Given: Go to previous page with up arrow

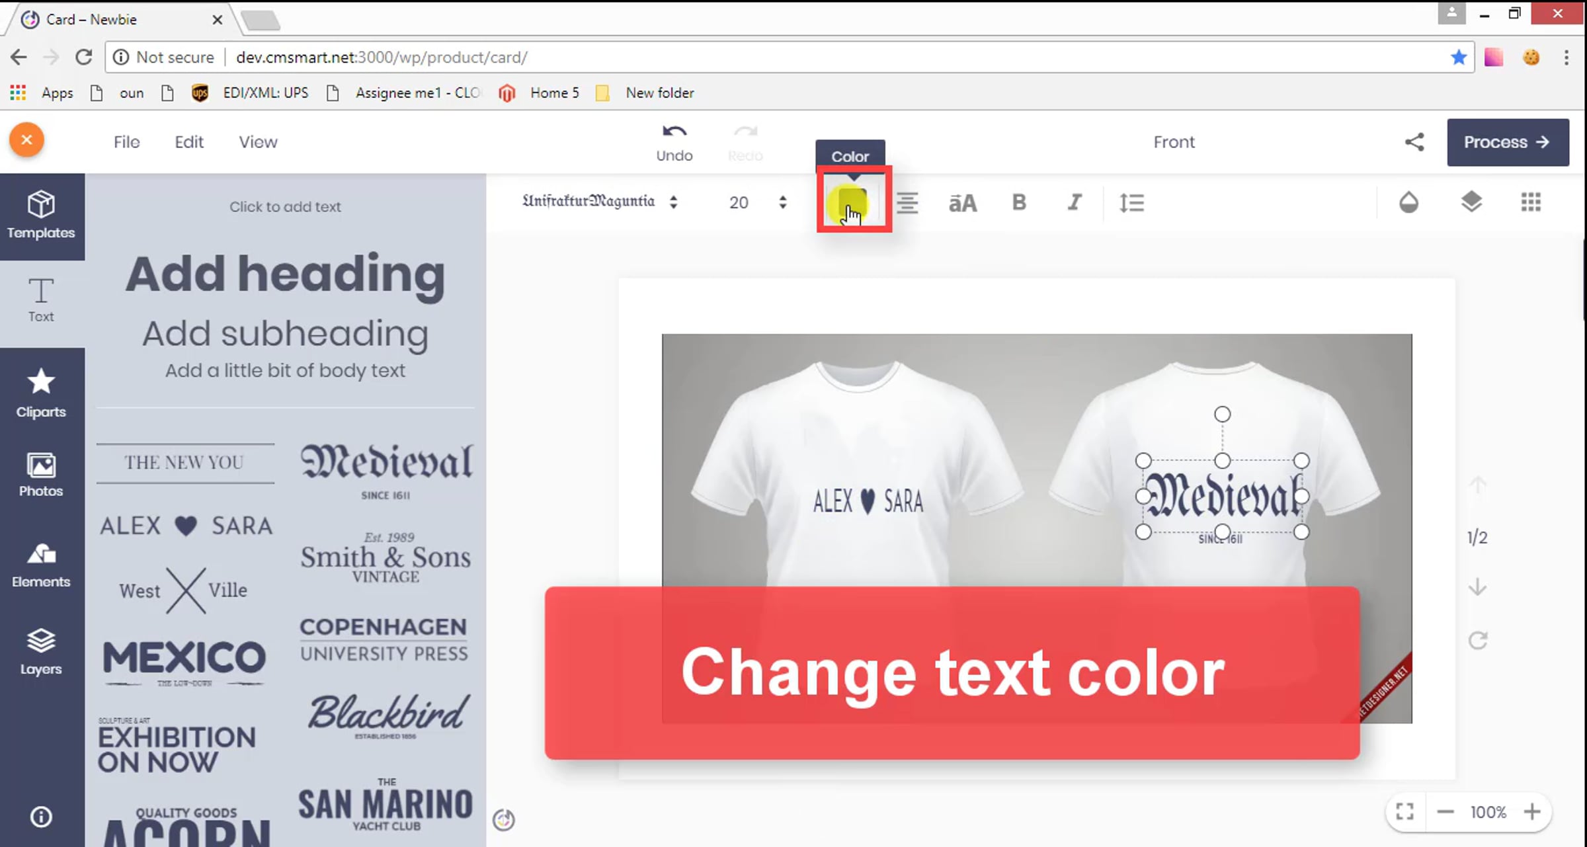Looking at the screenshot, I should (x=1478, y=485).
